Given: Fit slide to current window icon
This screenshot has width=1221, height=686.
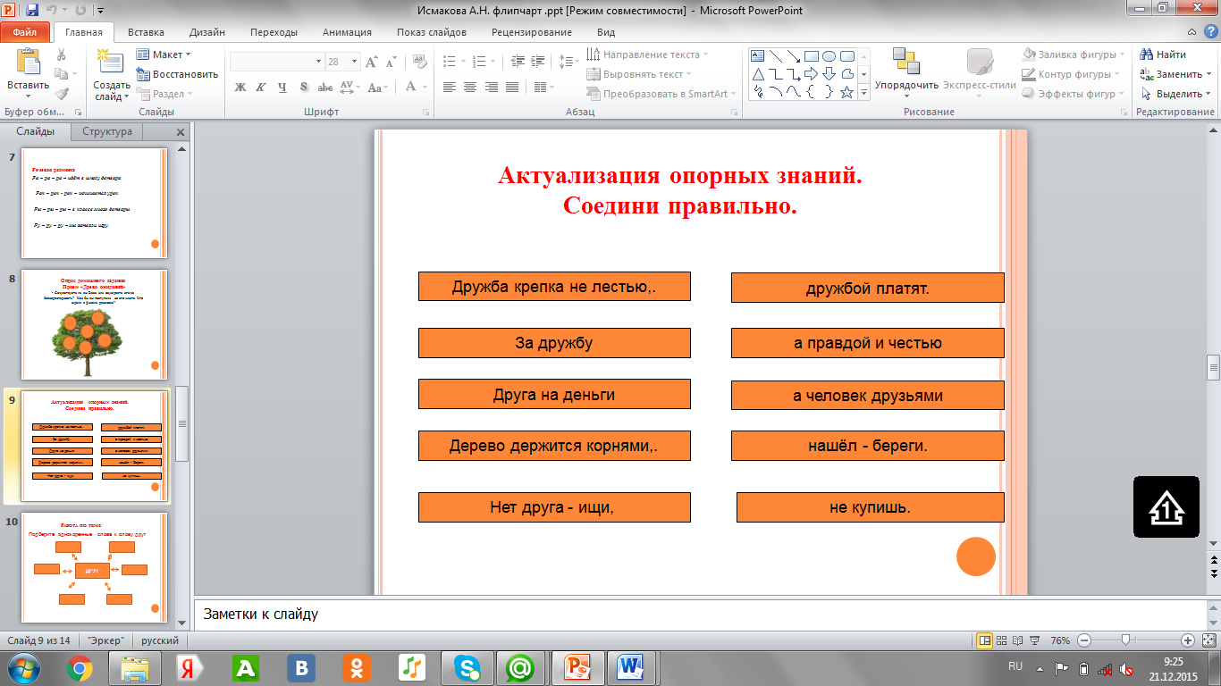Looking at the screenshot, I should 1208,640.
